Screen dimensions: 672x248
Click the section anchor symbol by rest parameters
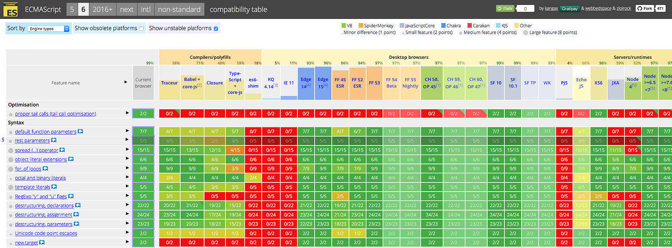coord(3,140)
